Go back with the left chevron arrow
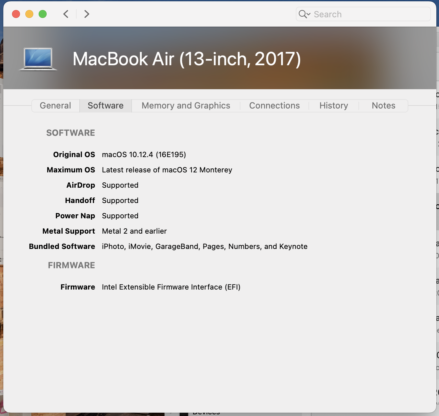Viewport: 439px width, 416px height. (66, 14)
